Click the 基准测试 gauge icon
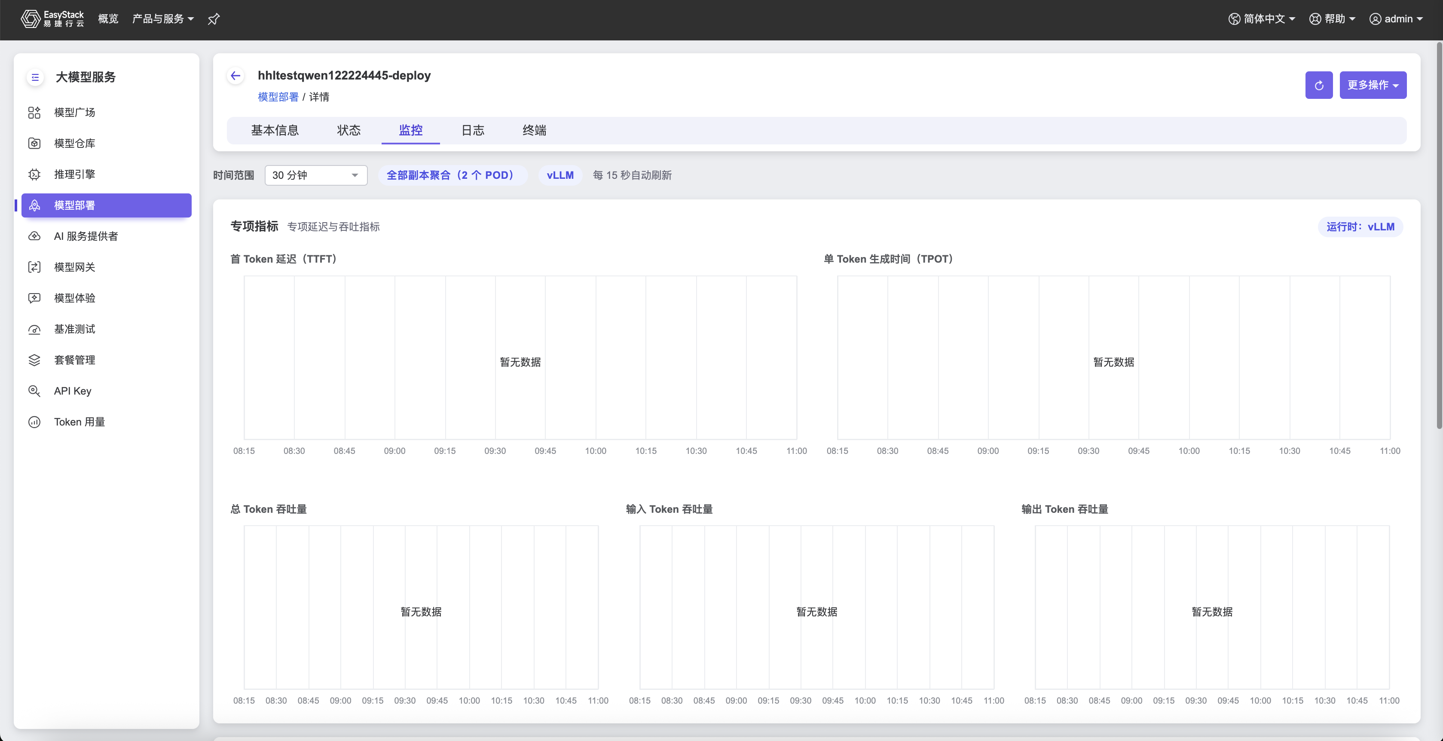 [x=34, y=329]
